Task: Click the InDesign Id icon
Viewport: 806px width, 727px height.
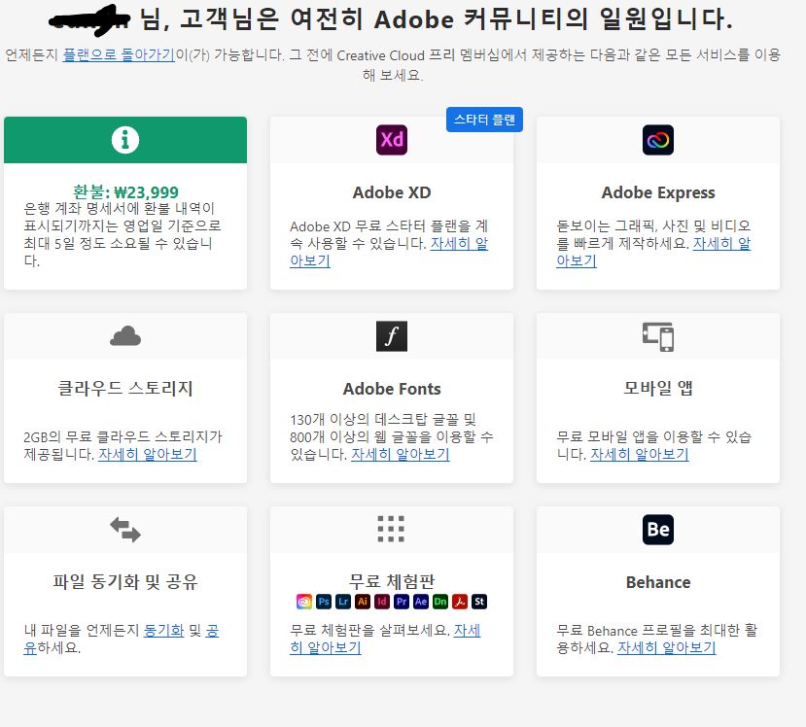Action: 382,602
